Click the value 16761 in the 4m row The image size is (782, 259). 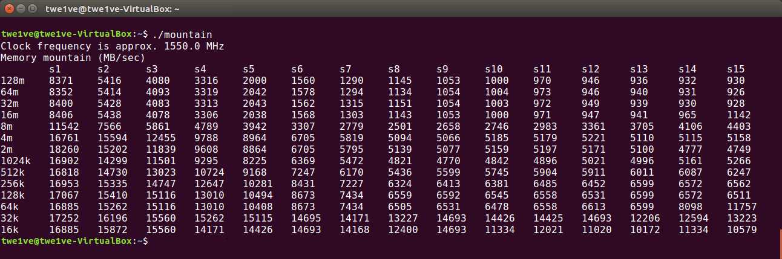(64, 138)
